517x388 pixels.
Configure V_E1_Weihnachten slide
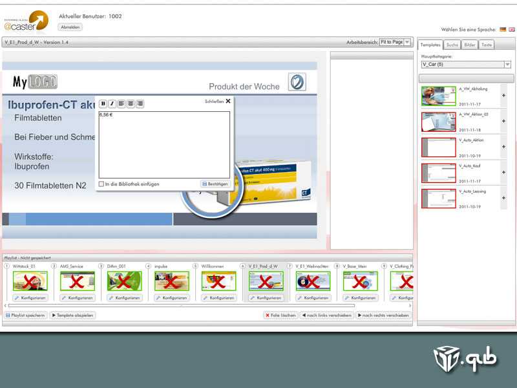(313, 298)
